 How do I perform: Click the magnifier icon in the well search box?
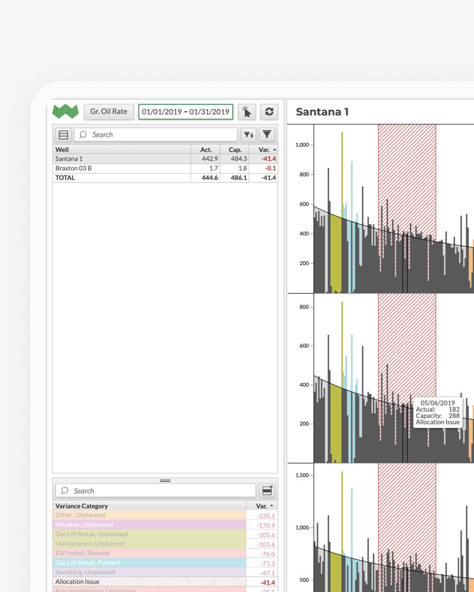[x=83, y=134]
